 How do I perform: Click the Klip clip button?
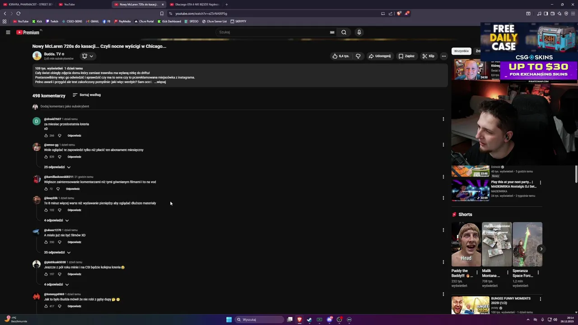point(428,56)
